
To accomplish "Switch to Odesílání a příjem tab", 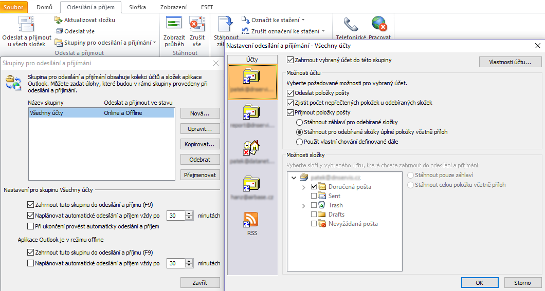I will (x=90, y=7).
